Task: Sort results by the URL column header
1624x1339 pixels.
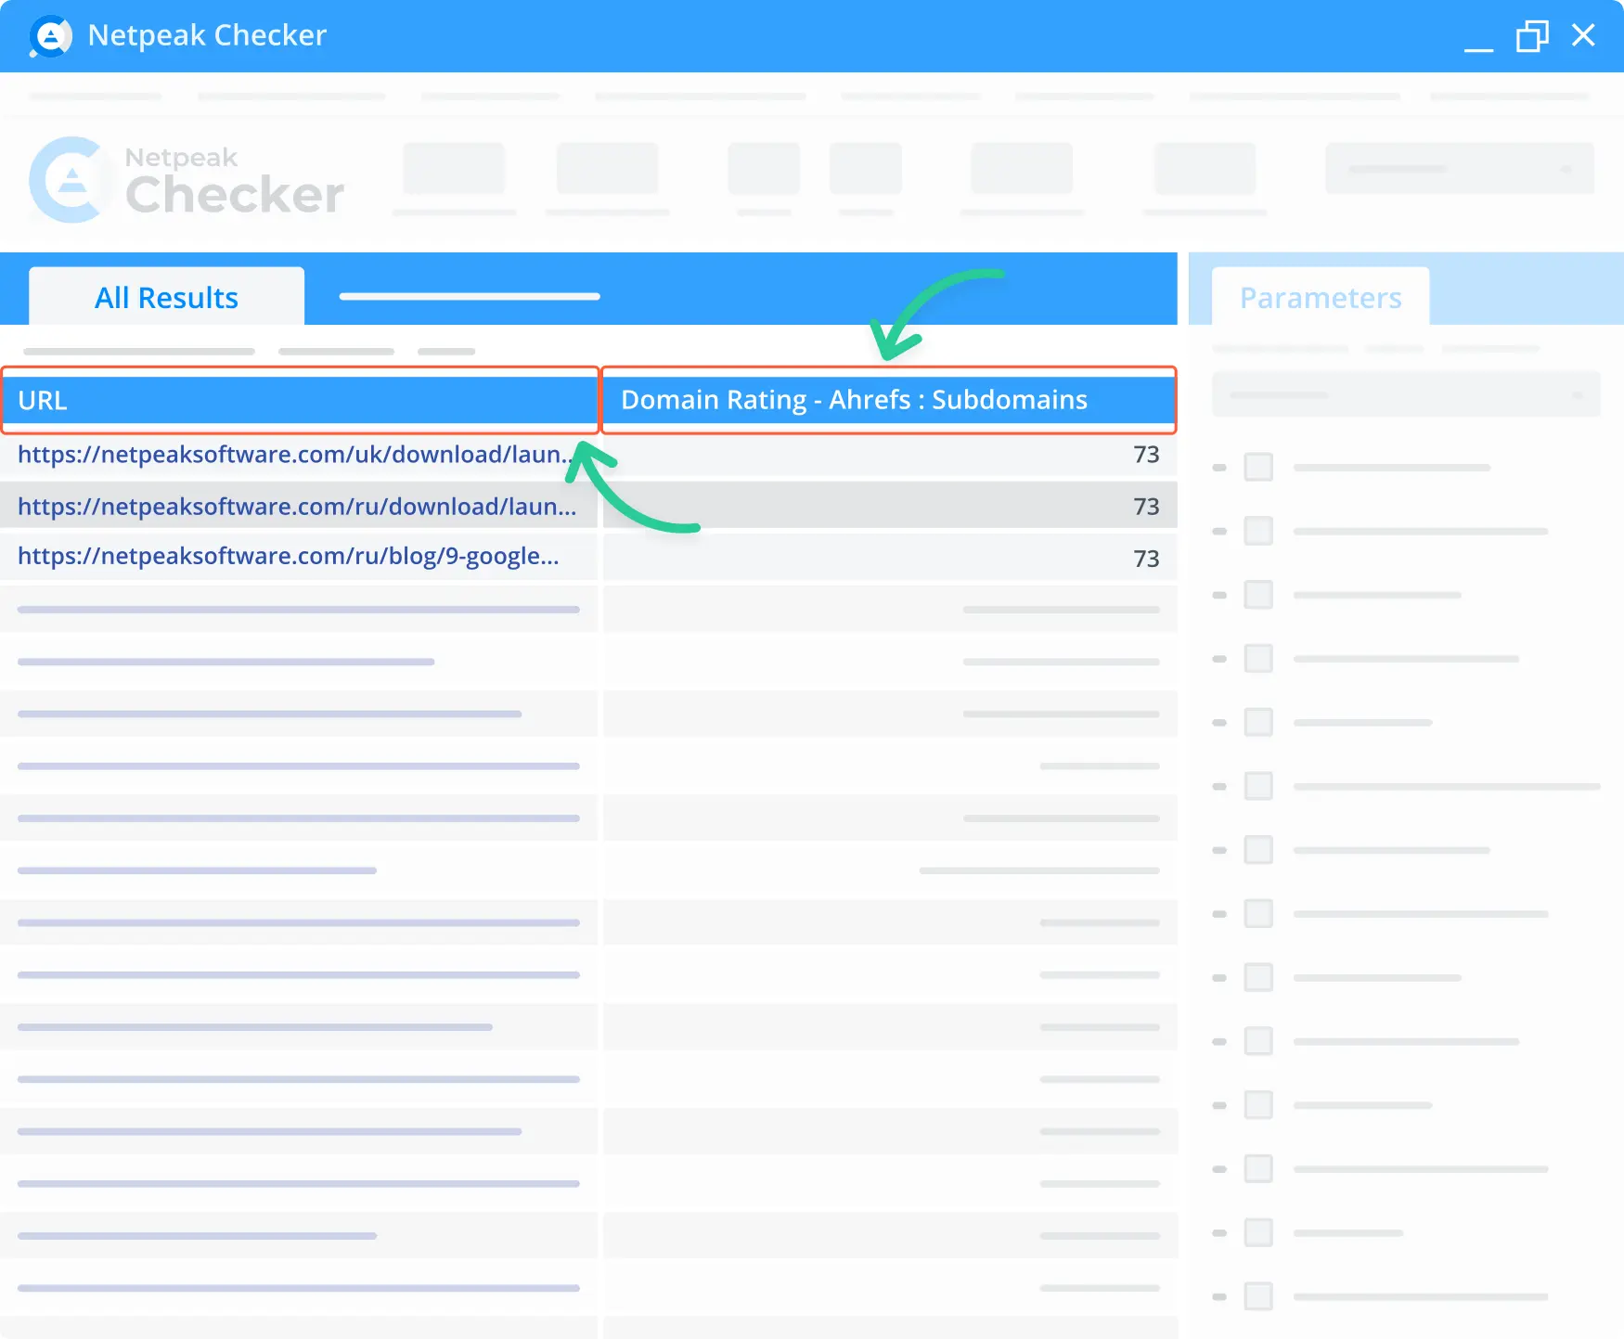Action: click(299, 400)
